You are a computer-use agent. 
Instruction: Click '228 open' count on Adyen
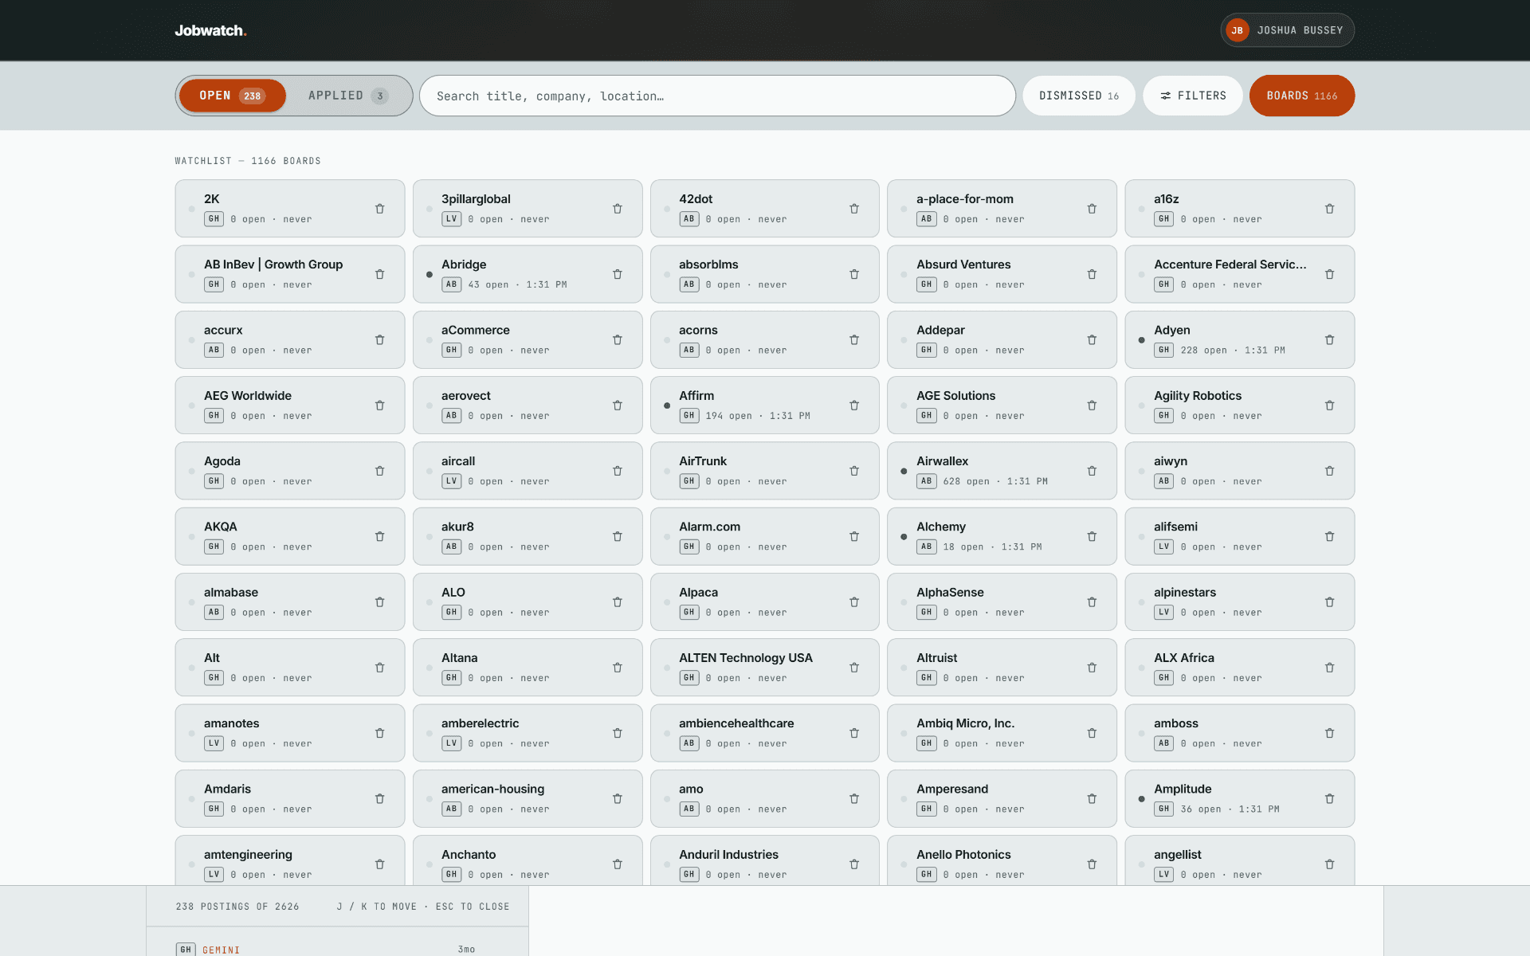(1204, 351)
